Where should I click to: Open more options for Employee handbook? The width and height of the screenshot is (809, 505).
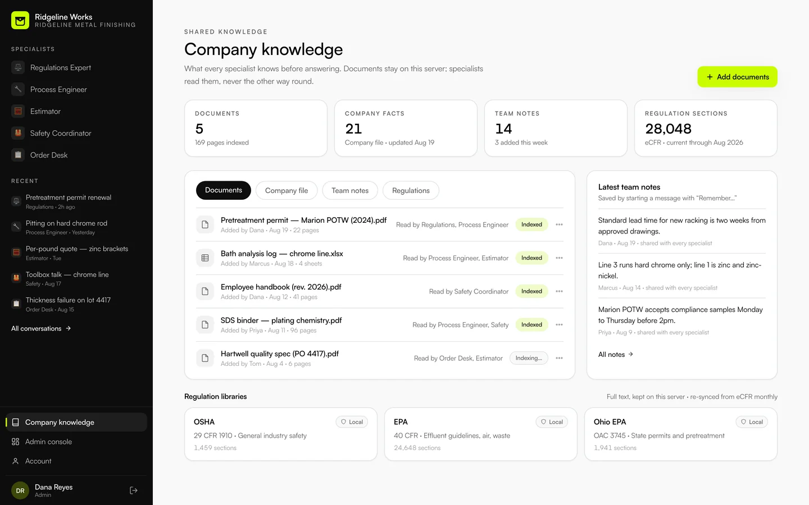(559, 291)
